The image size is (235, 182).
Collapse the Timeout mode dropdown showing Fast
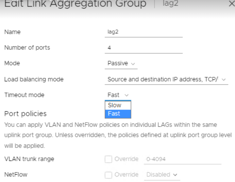(x=118, y=95)
